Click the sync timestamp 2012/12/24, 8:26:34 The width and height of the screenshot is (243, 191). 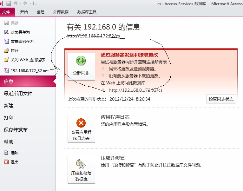coord(130,99)
